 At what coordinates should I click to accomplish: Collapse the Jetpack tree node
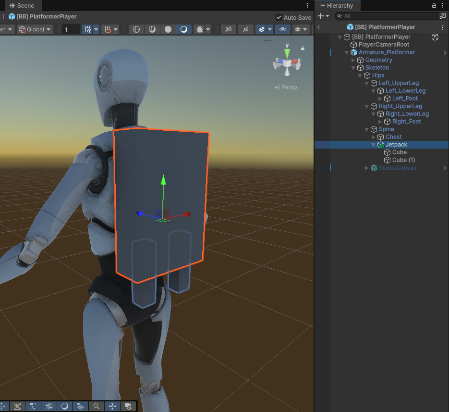tap(374, 145)
